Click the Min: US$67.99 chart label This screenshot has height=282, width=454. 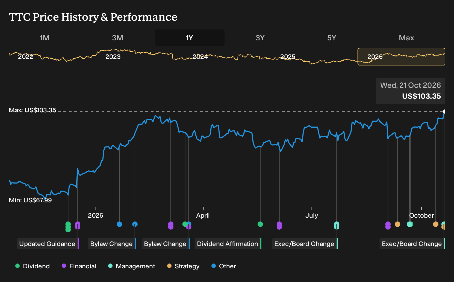click(30, 200)
